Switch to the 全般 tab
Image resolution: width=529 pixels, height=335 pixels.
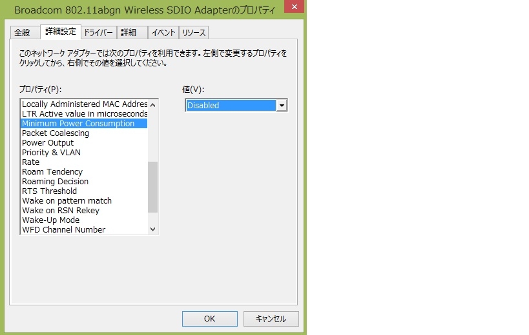click(22, 33)
